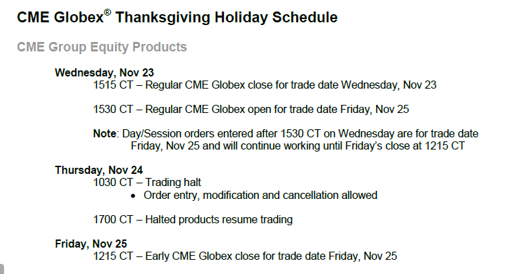Click the bold "Note" label

tap(105, 134)
